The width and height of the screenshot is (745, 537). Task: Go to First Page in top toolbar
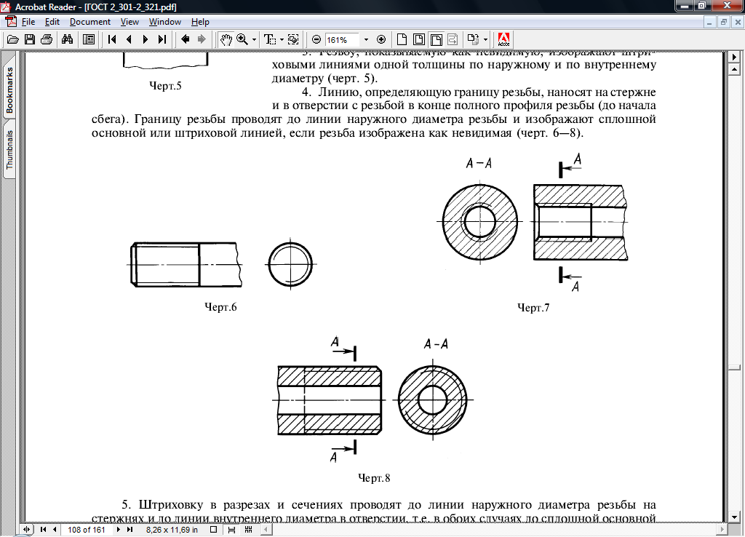[112, 39]
